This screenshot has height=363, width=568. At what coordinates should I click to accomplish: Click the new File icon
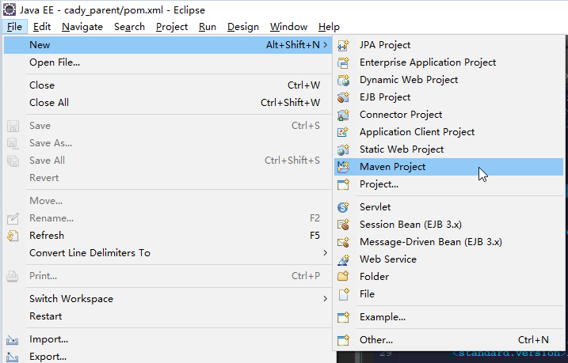344,294
